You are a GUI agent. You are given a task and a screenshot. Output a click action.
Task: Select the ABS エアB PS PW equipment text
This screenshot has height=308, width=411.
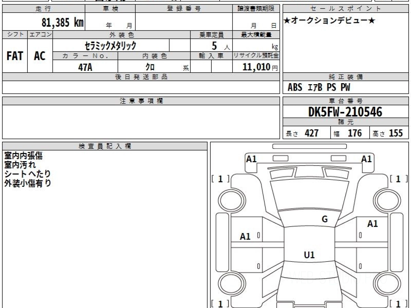tap(319, 88)
